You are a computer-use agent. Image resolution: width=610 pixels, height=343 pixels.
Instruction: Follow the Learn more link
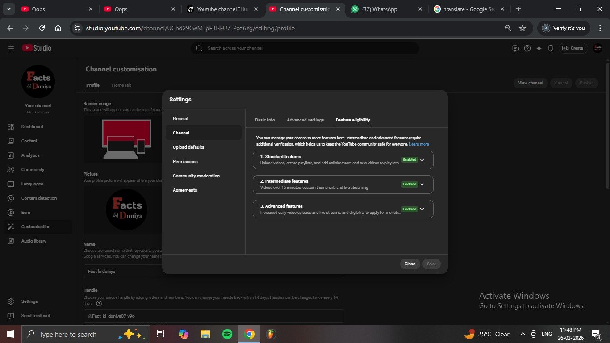click(x=419, y=144)
